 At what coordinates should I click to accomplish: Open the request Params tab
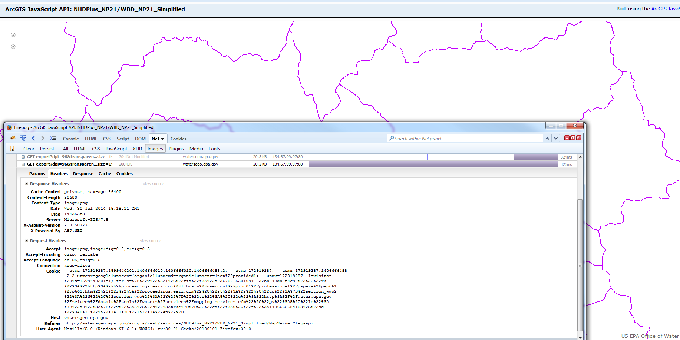pos(37,174)
